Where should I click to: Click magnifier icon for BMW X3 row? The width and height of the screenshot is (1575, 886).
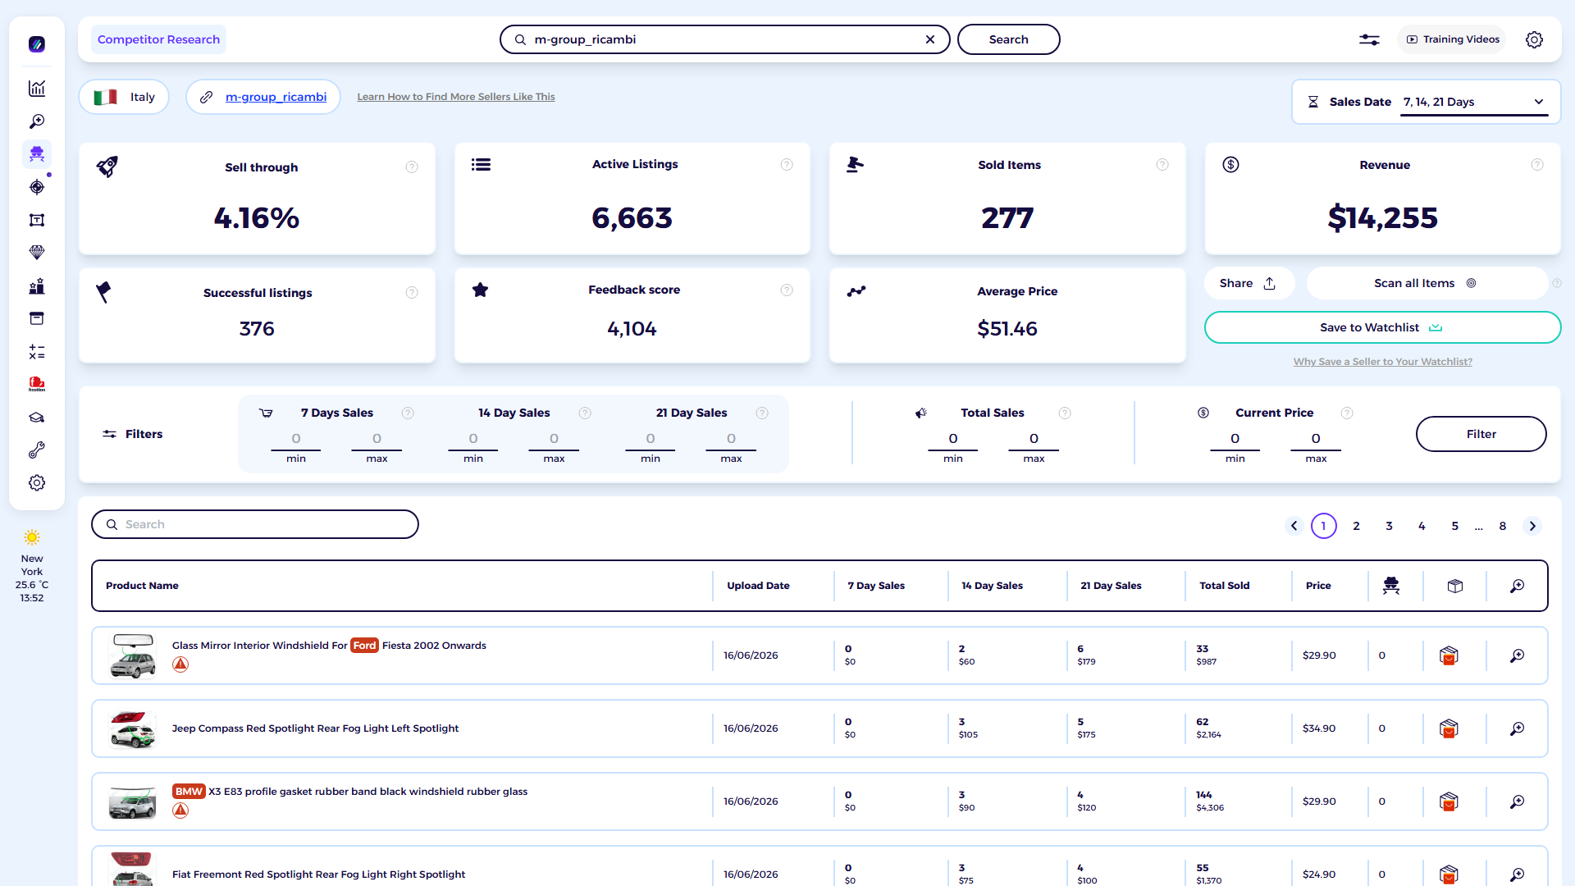coord(1518,802)
